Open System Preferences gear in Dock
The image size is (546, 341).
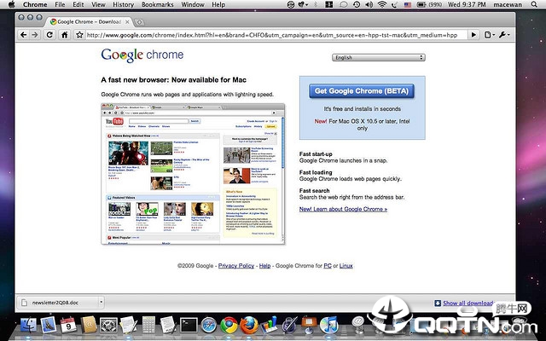[x=108, y=326]
